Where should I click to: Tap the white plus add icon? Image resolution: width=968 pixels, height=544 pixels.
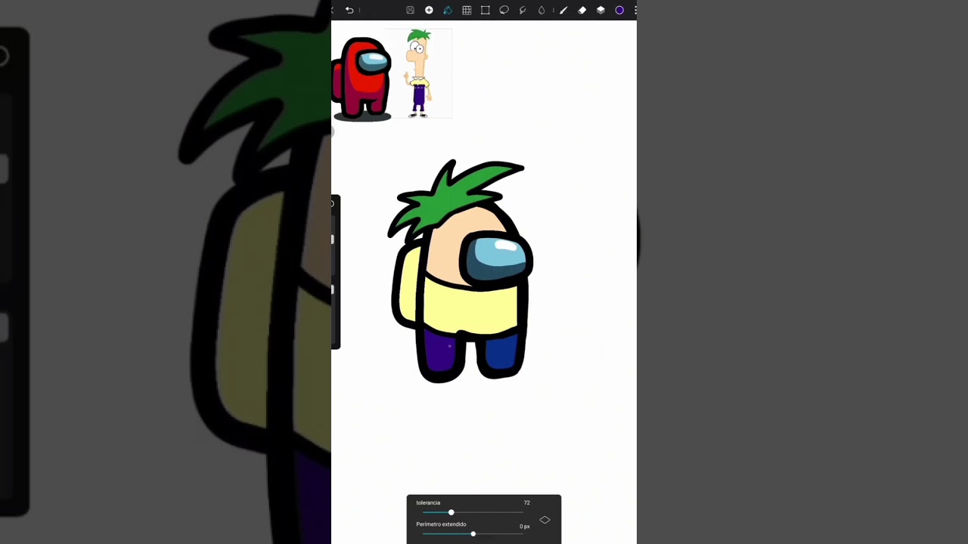(429, 10)
